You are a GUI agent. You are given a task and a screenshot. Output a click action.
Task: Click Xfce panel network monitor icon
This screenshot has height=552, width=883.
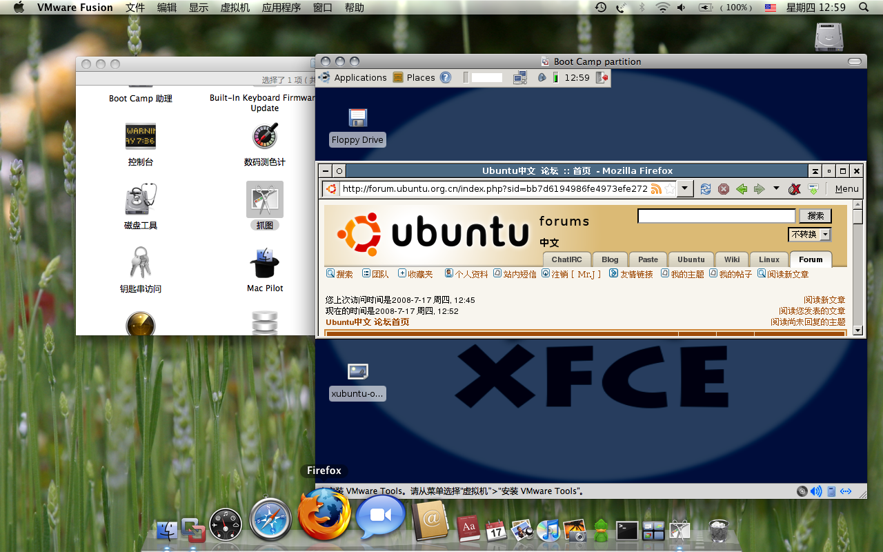click(x=520, y=77)
